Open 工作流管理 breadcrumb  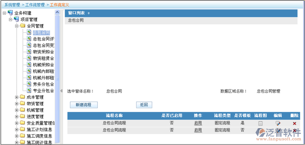[x=35, y=5]
